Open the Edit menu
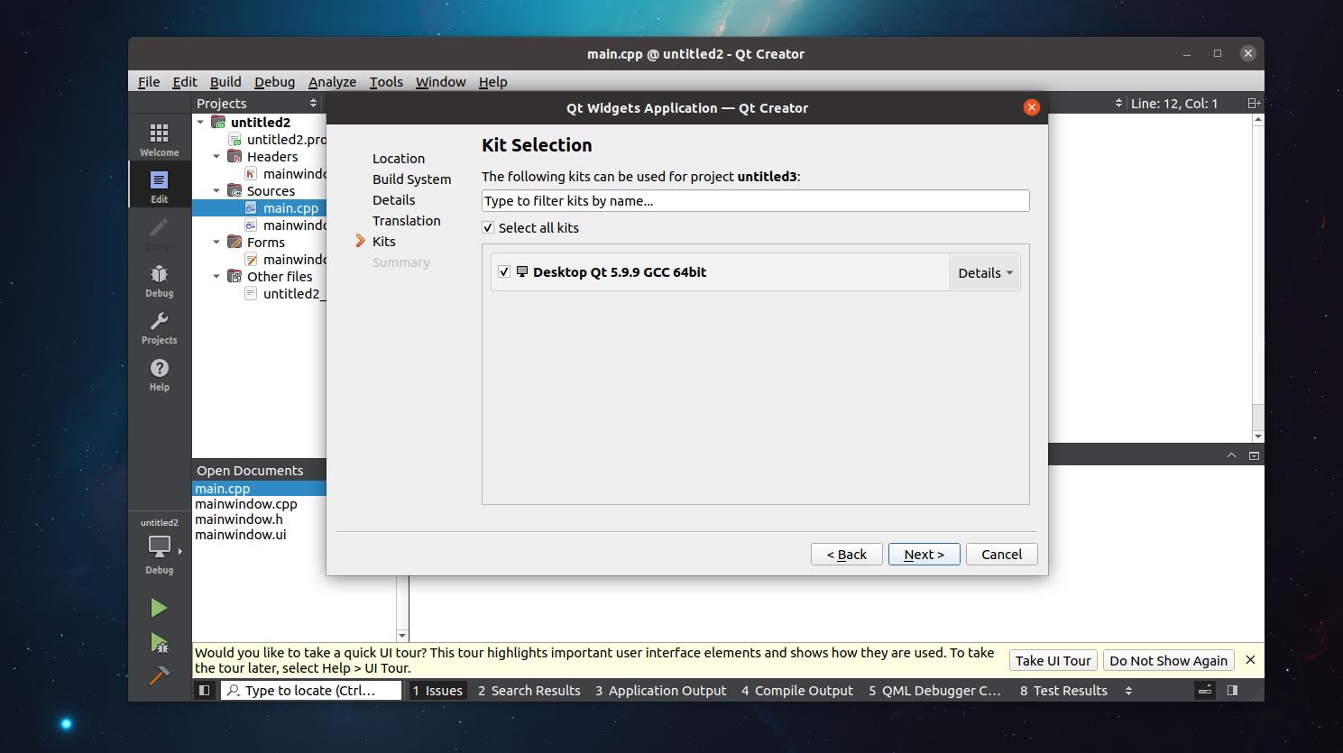 tap(185, 81)
